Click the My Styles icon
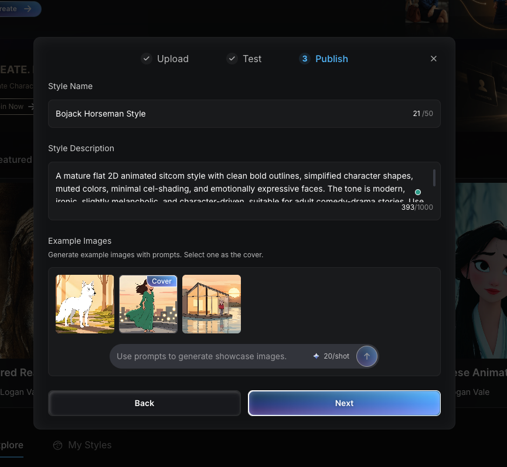The image size is (507, 467). coord(57,445)
